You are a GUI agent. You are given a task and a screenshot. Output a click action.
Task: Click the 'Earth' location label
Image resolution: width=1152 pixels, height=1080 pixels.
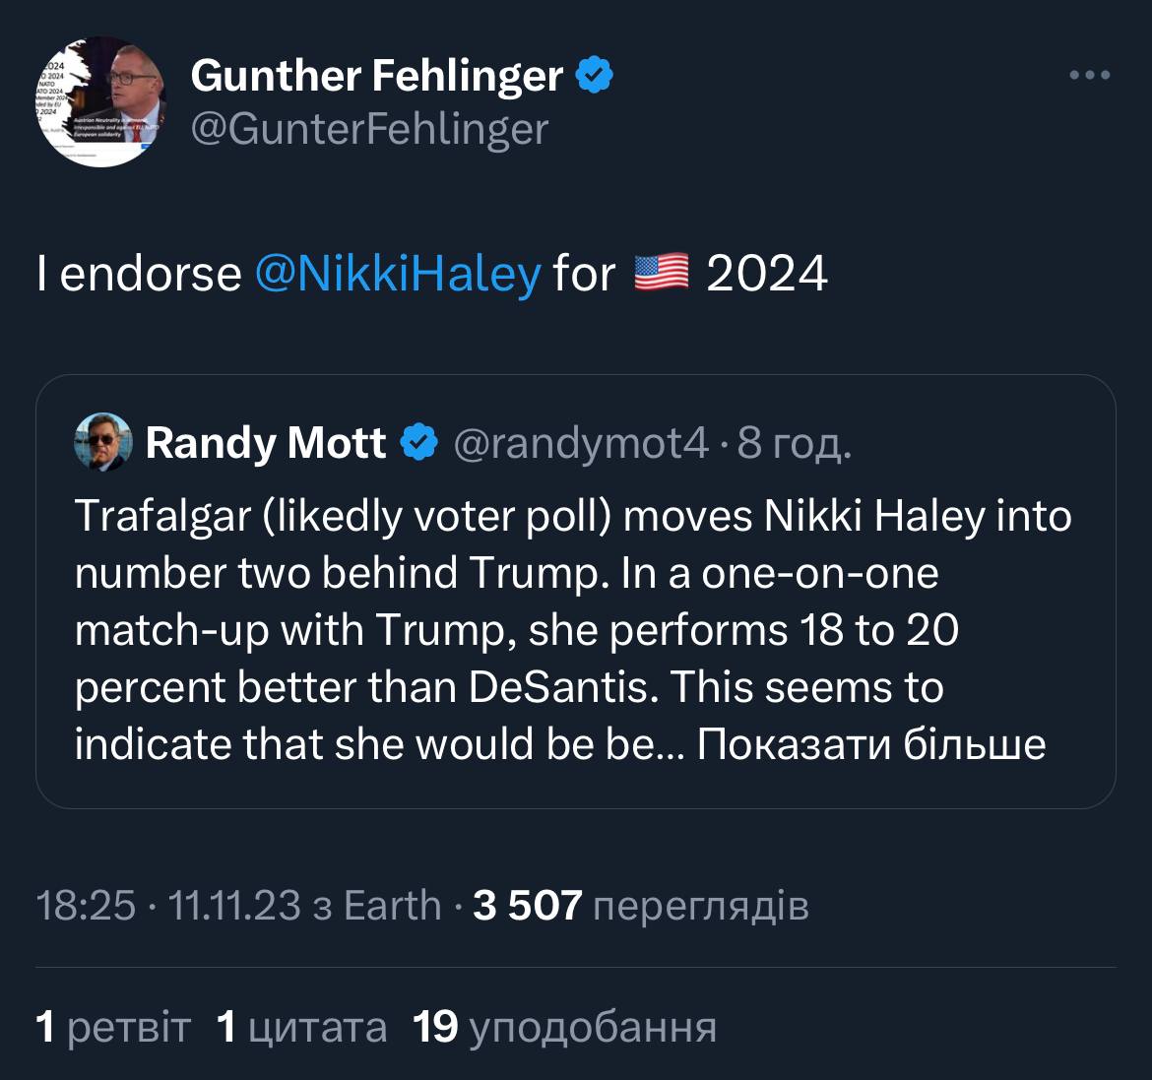tap(392, 905)
